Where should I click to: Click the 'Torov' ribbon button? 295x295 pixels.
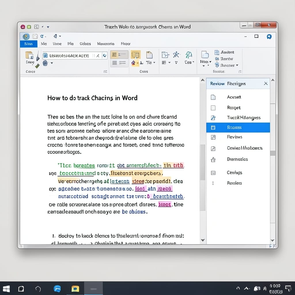tap(224, 59)
